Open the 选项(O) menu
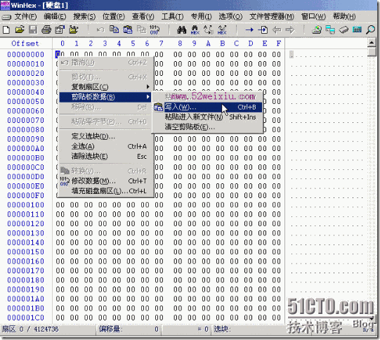380x340 pixels. pyautogui.click(x=230, y=16)
